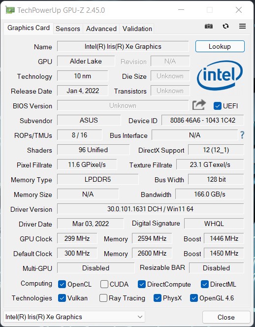Viewport: 255px width, 327px height.
Task: Click the Lookup button
Action: [220, 46]
